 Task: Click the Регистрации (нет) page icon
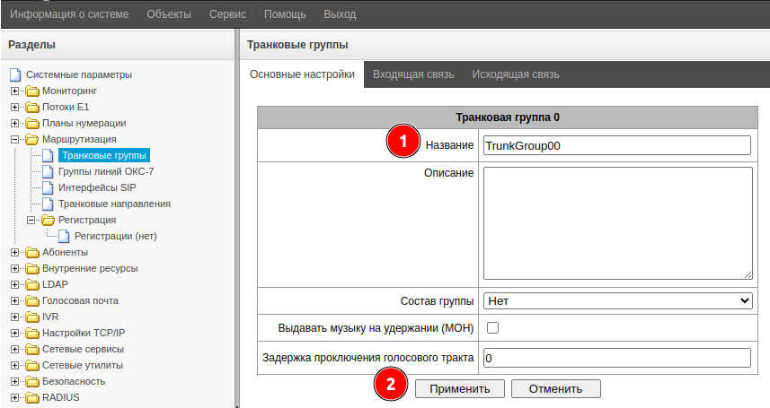64,236
